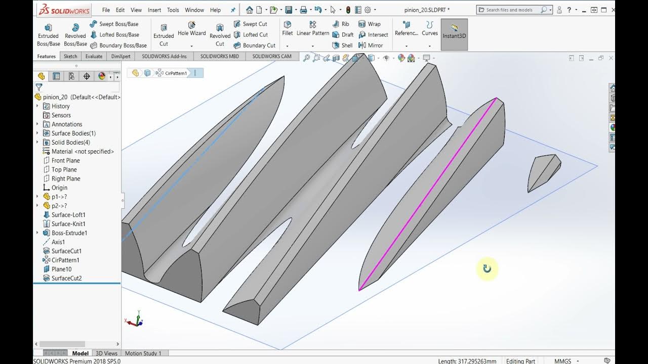
Task: Select the Mirror tool
Action: click(371, 45)
